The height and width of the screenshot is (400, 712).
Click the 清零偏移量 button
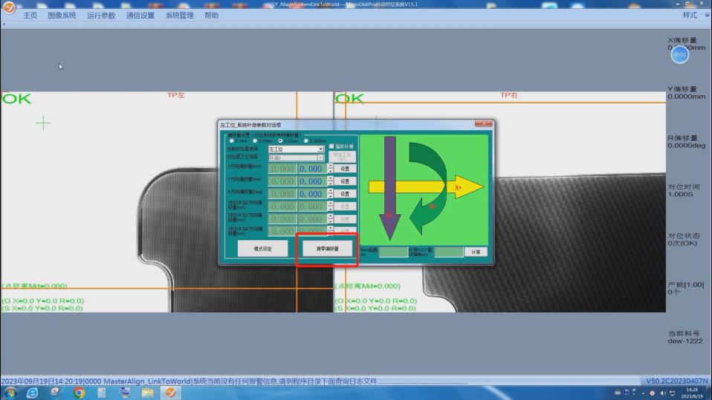(x=327, y=249)
